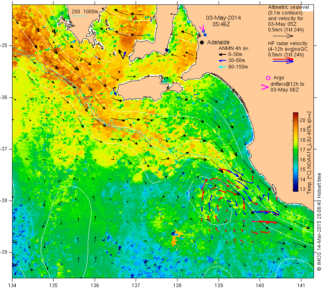Image resolution: width=322 pixels, height=290 pixels.
Task: Click the magenta drifters arrowhead legend symbol
Action: click(265, 87)
